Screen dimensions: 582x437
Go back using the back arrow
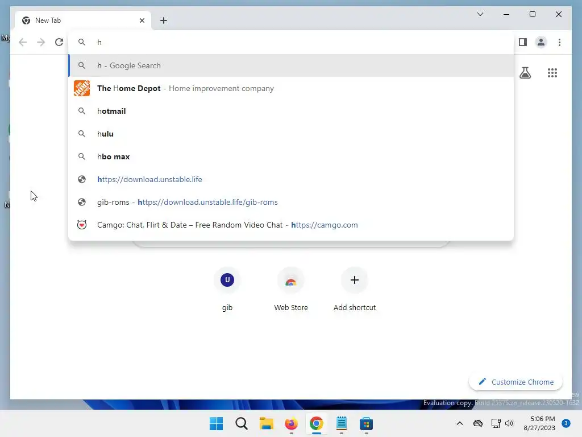pos(23,42)
